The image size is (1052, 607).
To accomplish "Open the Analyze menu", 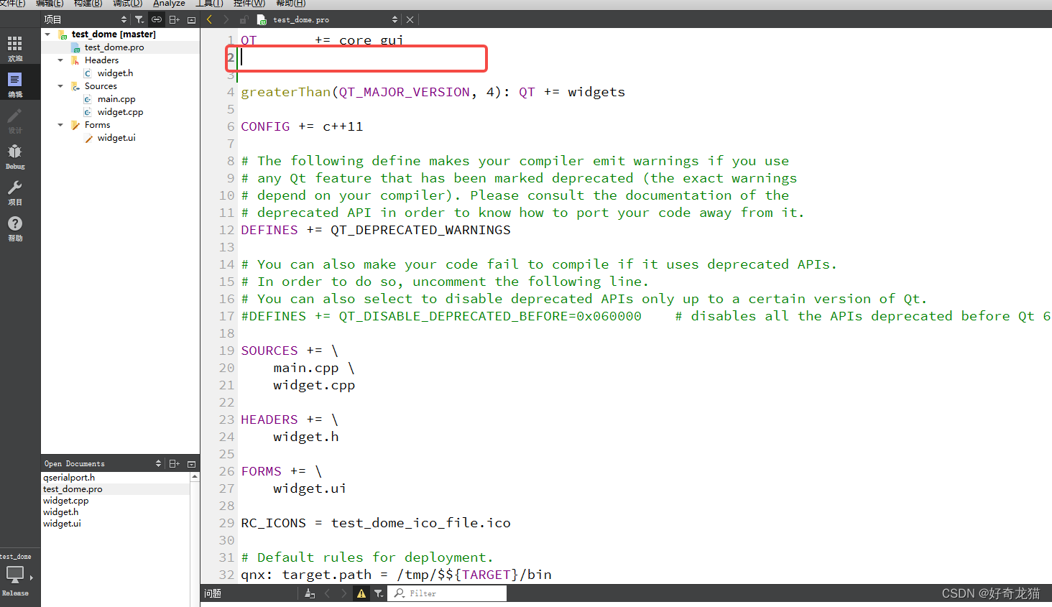I will point(169,4).
